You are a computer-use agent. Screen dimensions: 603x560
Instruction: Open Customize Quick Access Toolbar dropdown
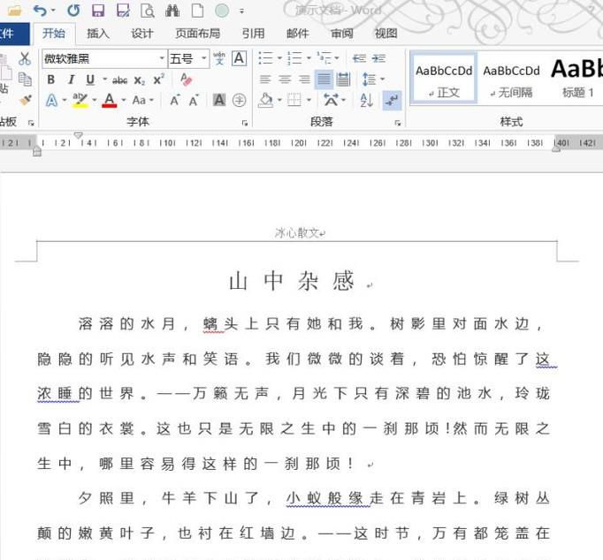242,11
